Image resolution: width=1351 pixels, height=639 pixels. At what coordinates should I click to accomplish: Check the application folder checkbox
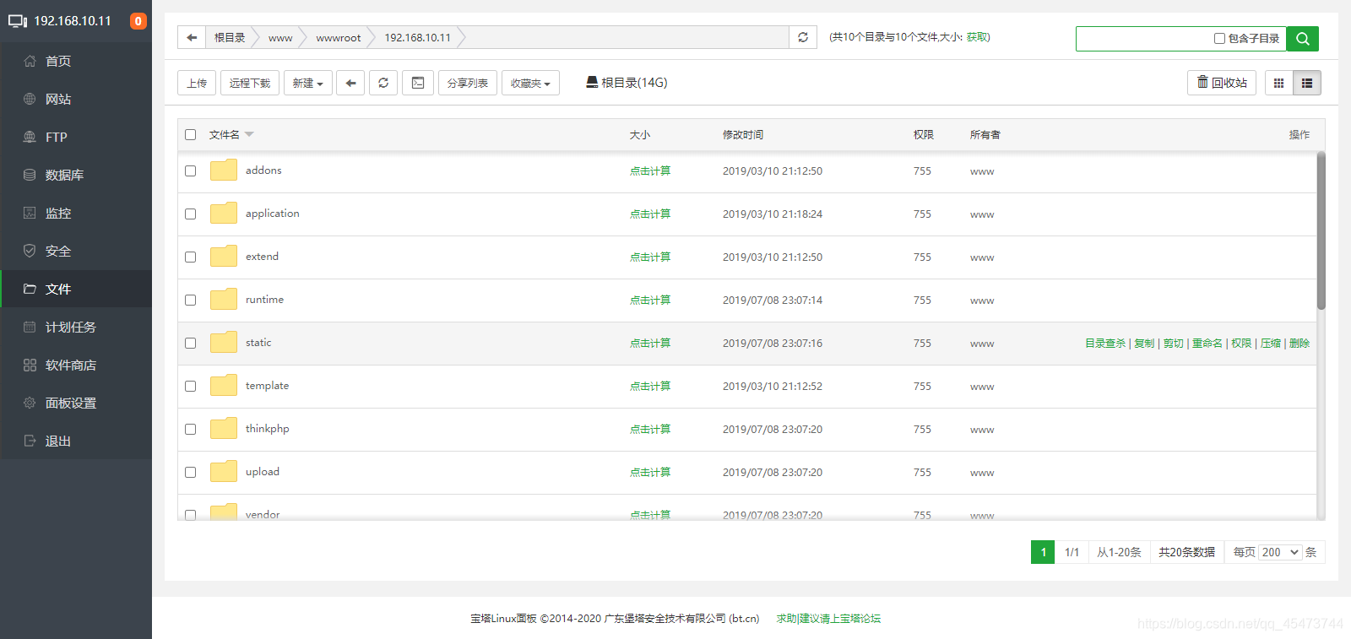pos(190,214)
